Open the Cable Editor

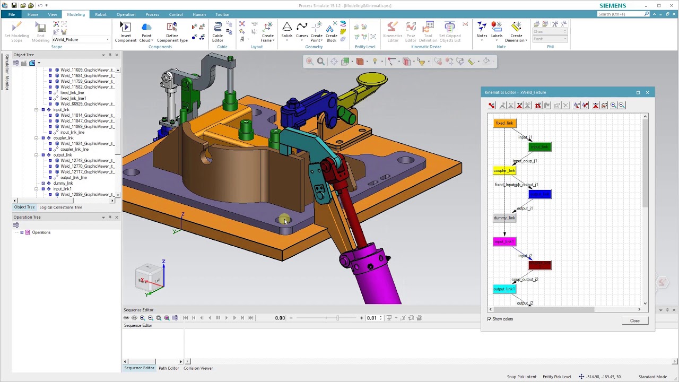[217, 32]
